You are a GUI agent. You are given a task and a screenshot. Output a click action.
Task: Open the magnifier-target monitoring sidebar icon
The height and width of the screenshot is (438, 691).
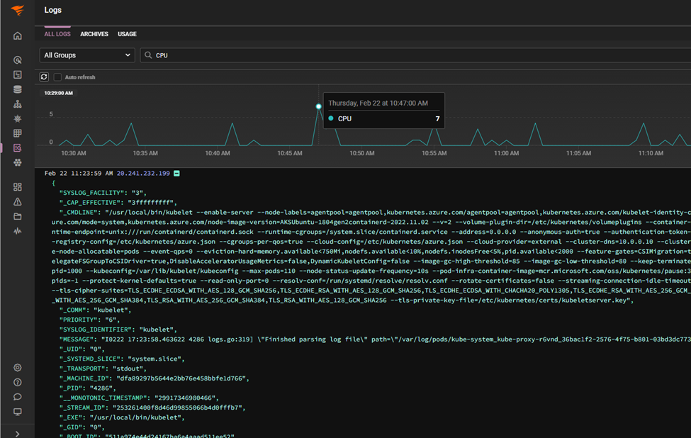18,60
